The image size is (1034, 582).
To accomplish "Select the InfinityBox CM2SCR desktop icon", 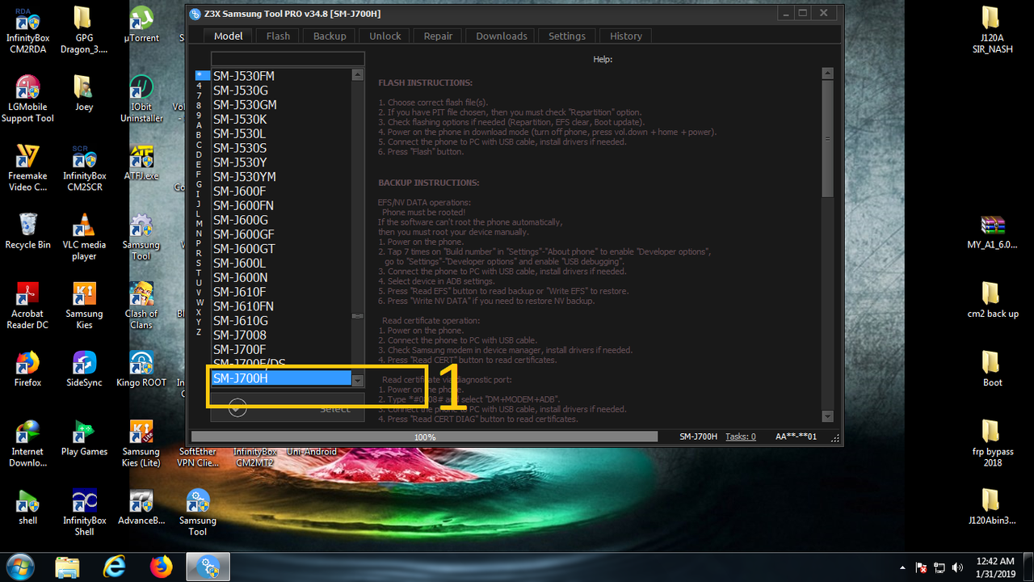I will pyautogui.click(x=84, y=168).
